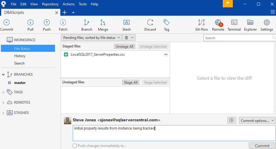
Task: Unstage LocalSQL2017_ServerProperties.csv with minus button
Action: pyautogui.click(x=166, y=54)
